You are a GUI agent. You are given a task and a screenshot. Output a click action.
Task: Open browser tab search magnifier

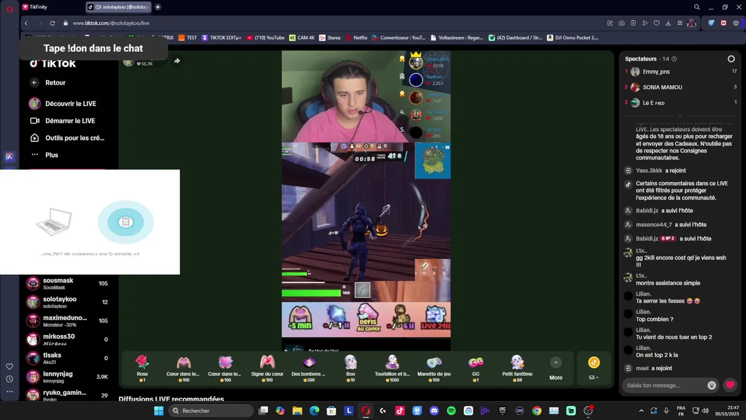697,7
